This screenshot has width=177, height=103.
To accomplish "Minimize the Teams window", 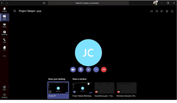I will pyautogui.click(x=162, y=3).
